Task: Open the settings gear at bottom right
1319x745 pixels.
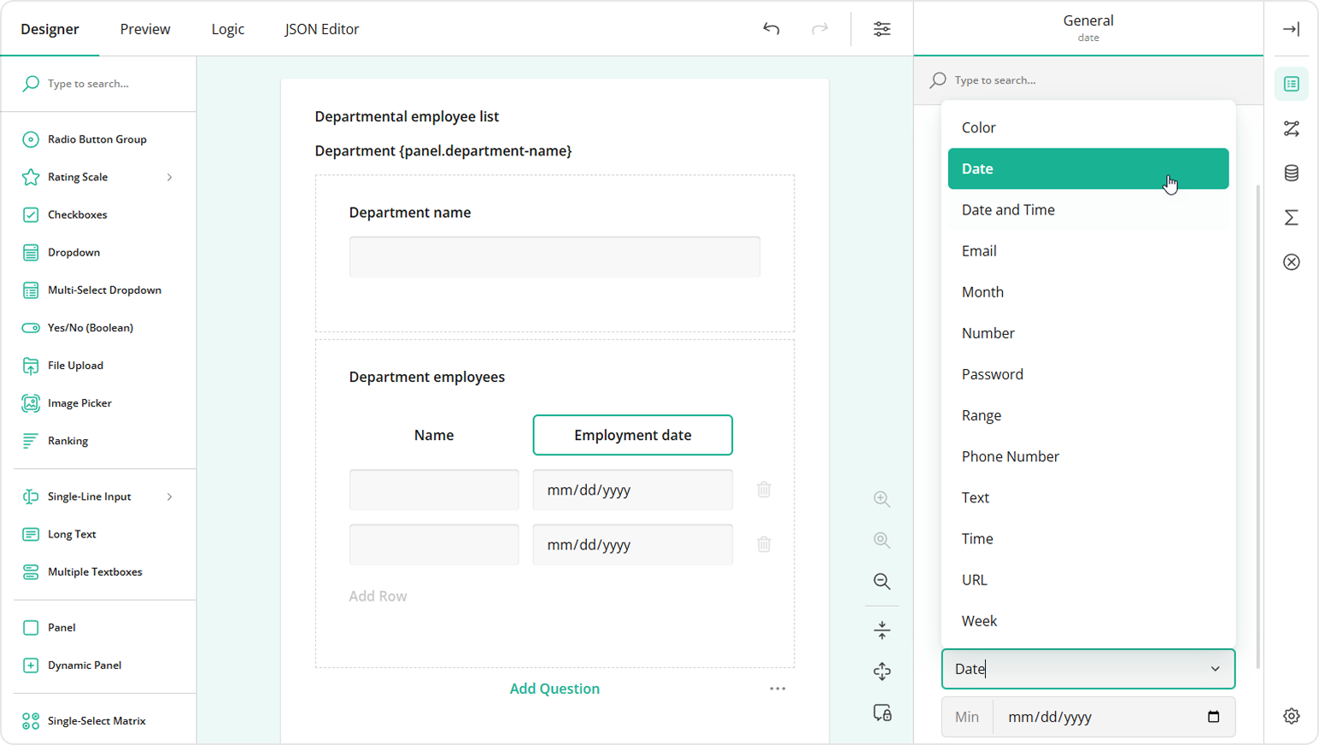Action: click(x=1292, y=716)
